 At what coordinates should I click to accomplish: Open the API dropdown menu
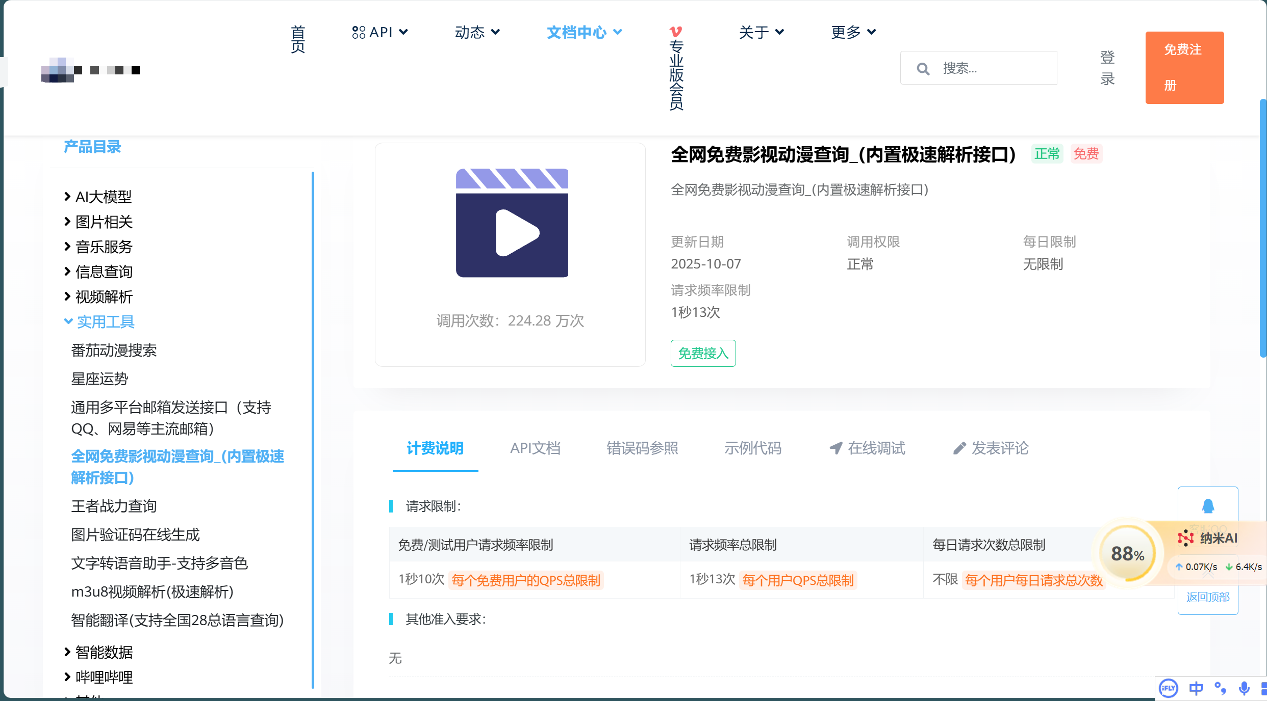click(380, 32)
